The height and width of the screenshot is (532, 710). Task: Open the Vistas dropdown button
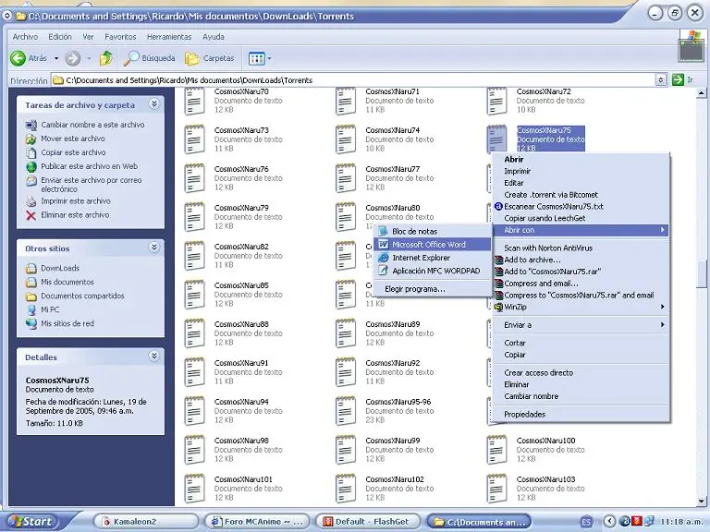(x=260, y=58)
